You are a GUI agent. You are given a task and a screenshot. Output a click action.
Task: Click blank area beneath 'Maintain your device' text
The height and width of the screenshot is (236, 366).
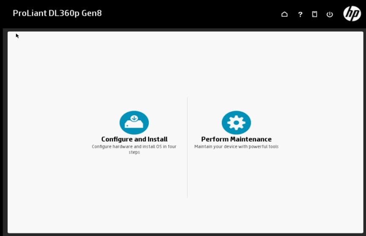pos(236,182)
